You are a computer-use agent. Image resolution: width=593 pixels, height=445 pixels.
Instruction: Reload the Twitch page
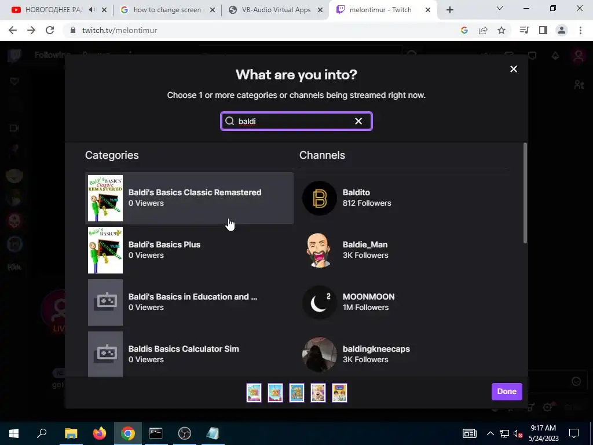(x=50, y=30)
